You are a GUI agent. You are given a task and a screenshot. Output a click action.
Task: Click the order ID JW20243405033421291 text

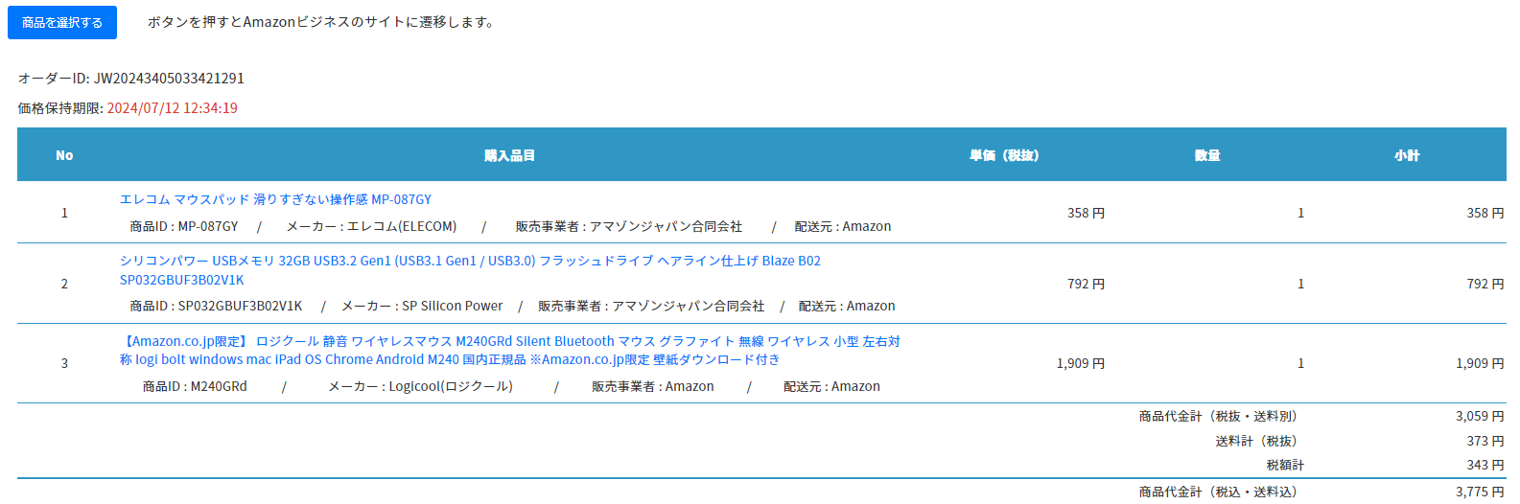click(x=169, y=78)
